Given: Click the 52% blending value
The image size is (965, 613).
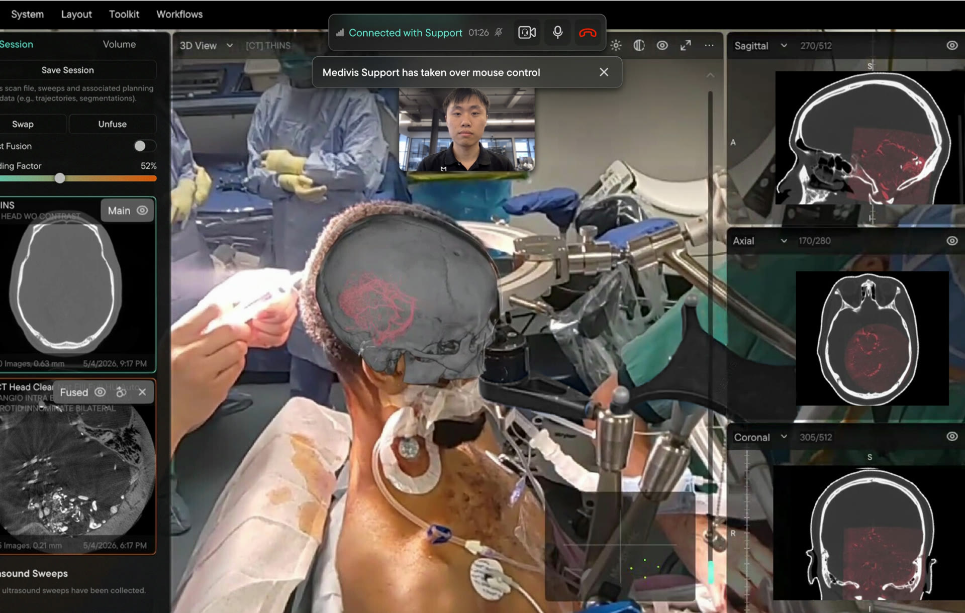Looking at the screenshot, I should pos(148,166).
